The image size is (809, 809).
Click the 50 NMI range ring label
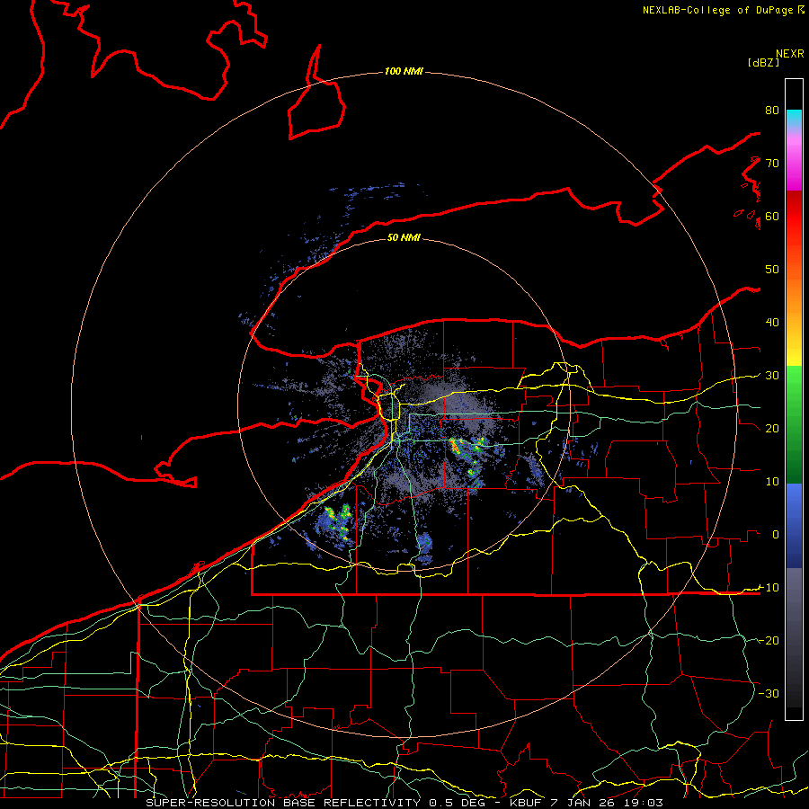[404, 237]
